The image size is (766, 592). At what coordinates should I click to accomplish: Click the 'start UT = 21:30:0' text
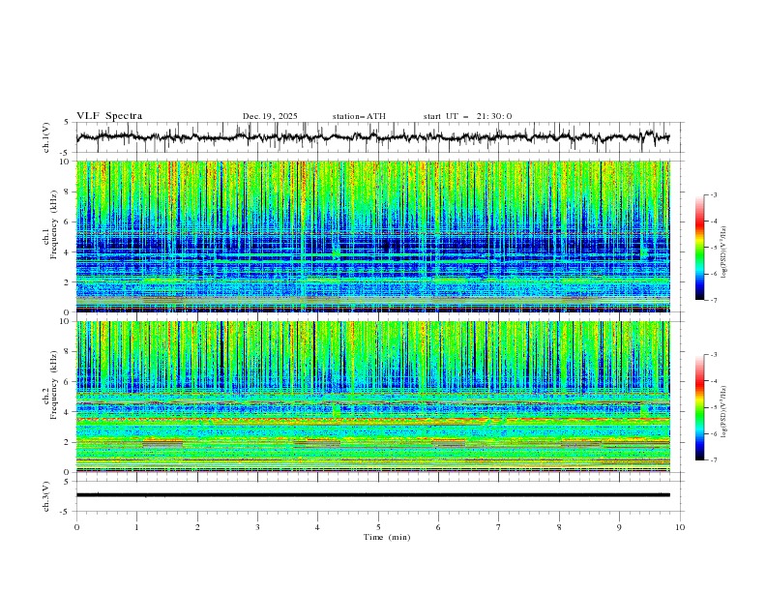tap(467, 116)
